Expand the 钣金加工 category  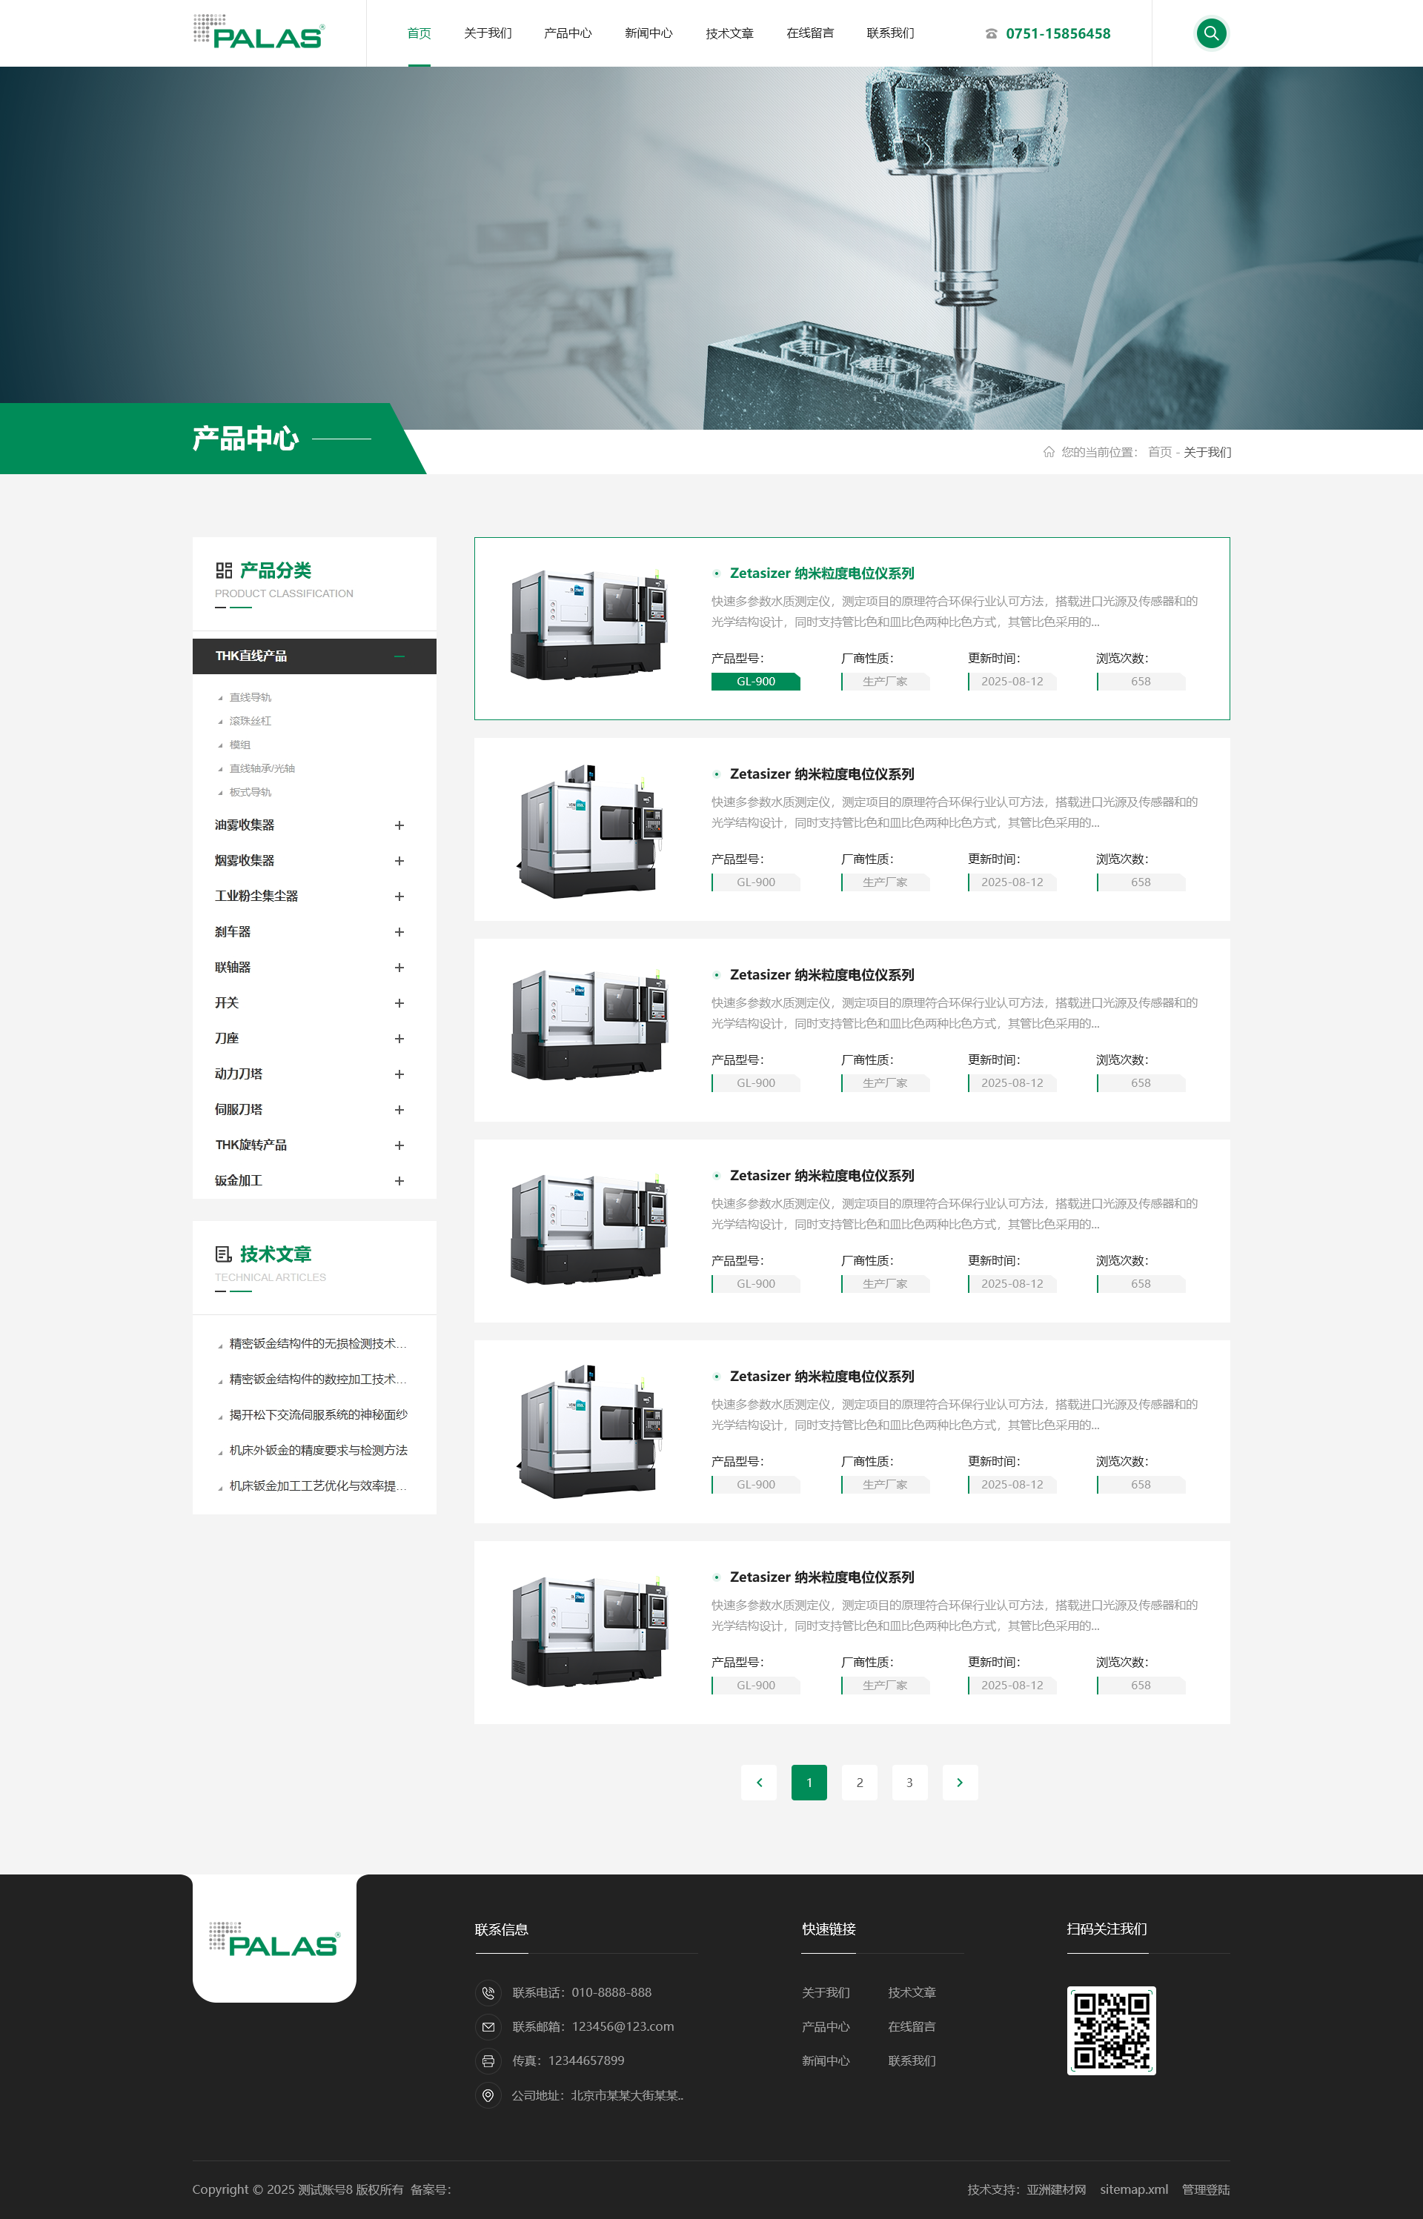tap(399, 1180)
